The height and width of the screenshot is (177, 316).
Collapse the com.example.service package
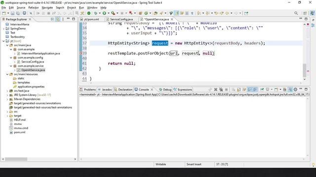click(11, 66)
